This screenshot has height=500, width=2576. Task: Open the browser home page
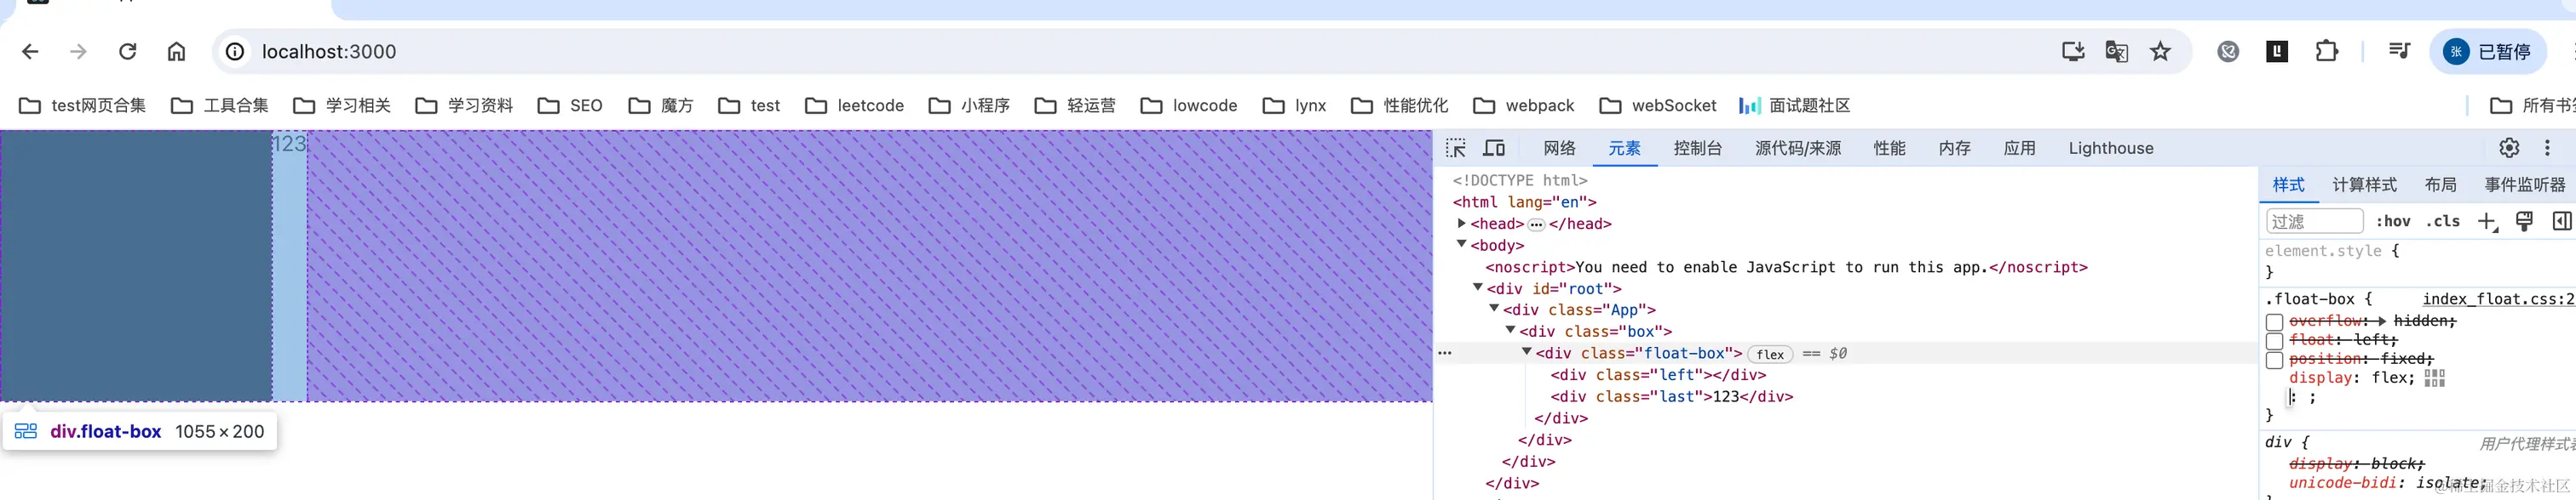[176, 52]
